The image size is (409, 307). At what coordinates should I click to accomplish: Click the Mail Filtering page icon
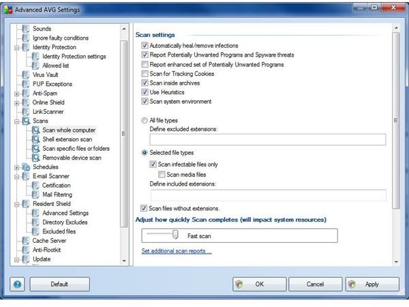[x=35, y=194]
